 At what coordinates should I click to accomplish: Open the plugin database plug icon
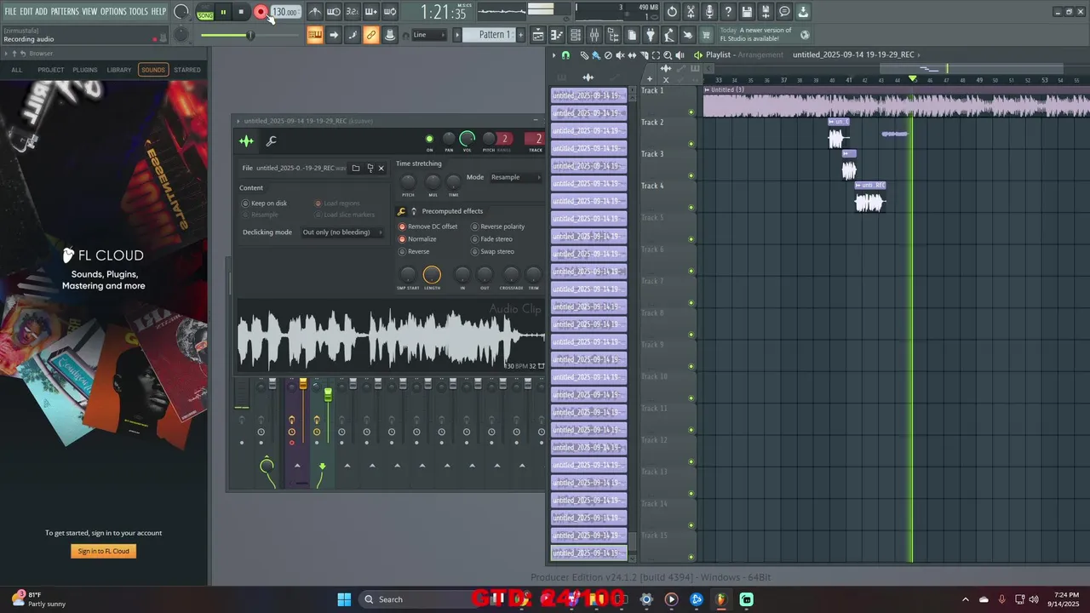click(x=651, y=35)
